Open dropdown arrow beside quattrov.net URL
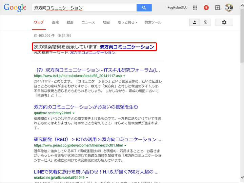This screenshot has height=183, width=244. coord(74,113)
